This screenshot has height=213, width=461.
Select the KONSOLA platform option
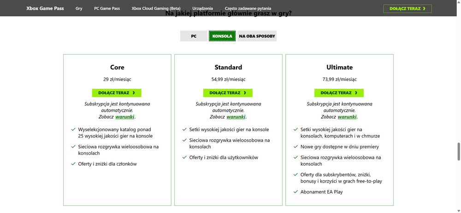222,36
